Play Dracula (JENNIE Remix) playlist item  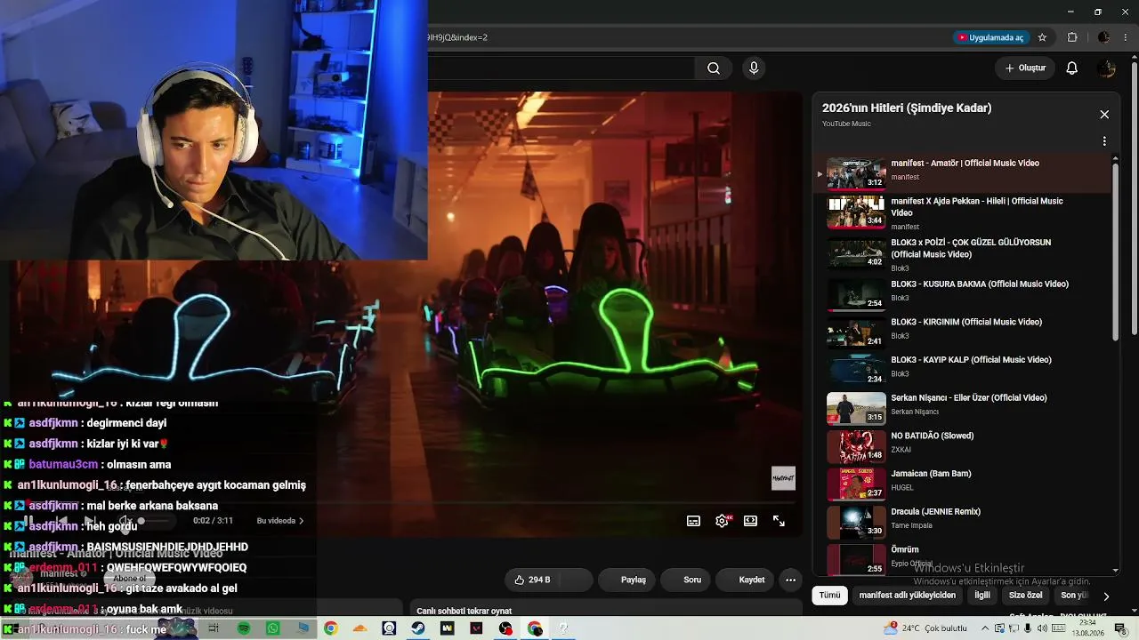click(x=964, y=523)
